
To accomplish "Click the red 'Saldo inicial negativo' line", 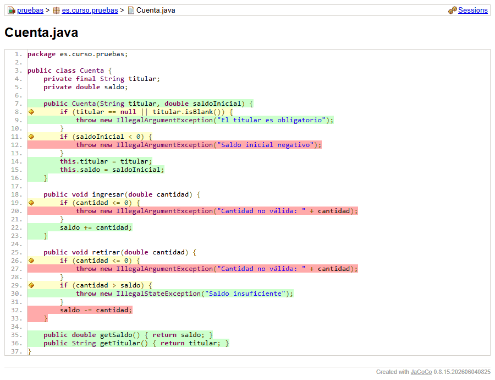I will pos(174,145).
